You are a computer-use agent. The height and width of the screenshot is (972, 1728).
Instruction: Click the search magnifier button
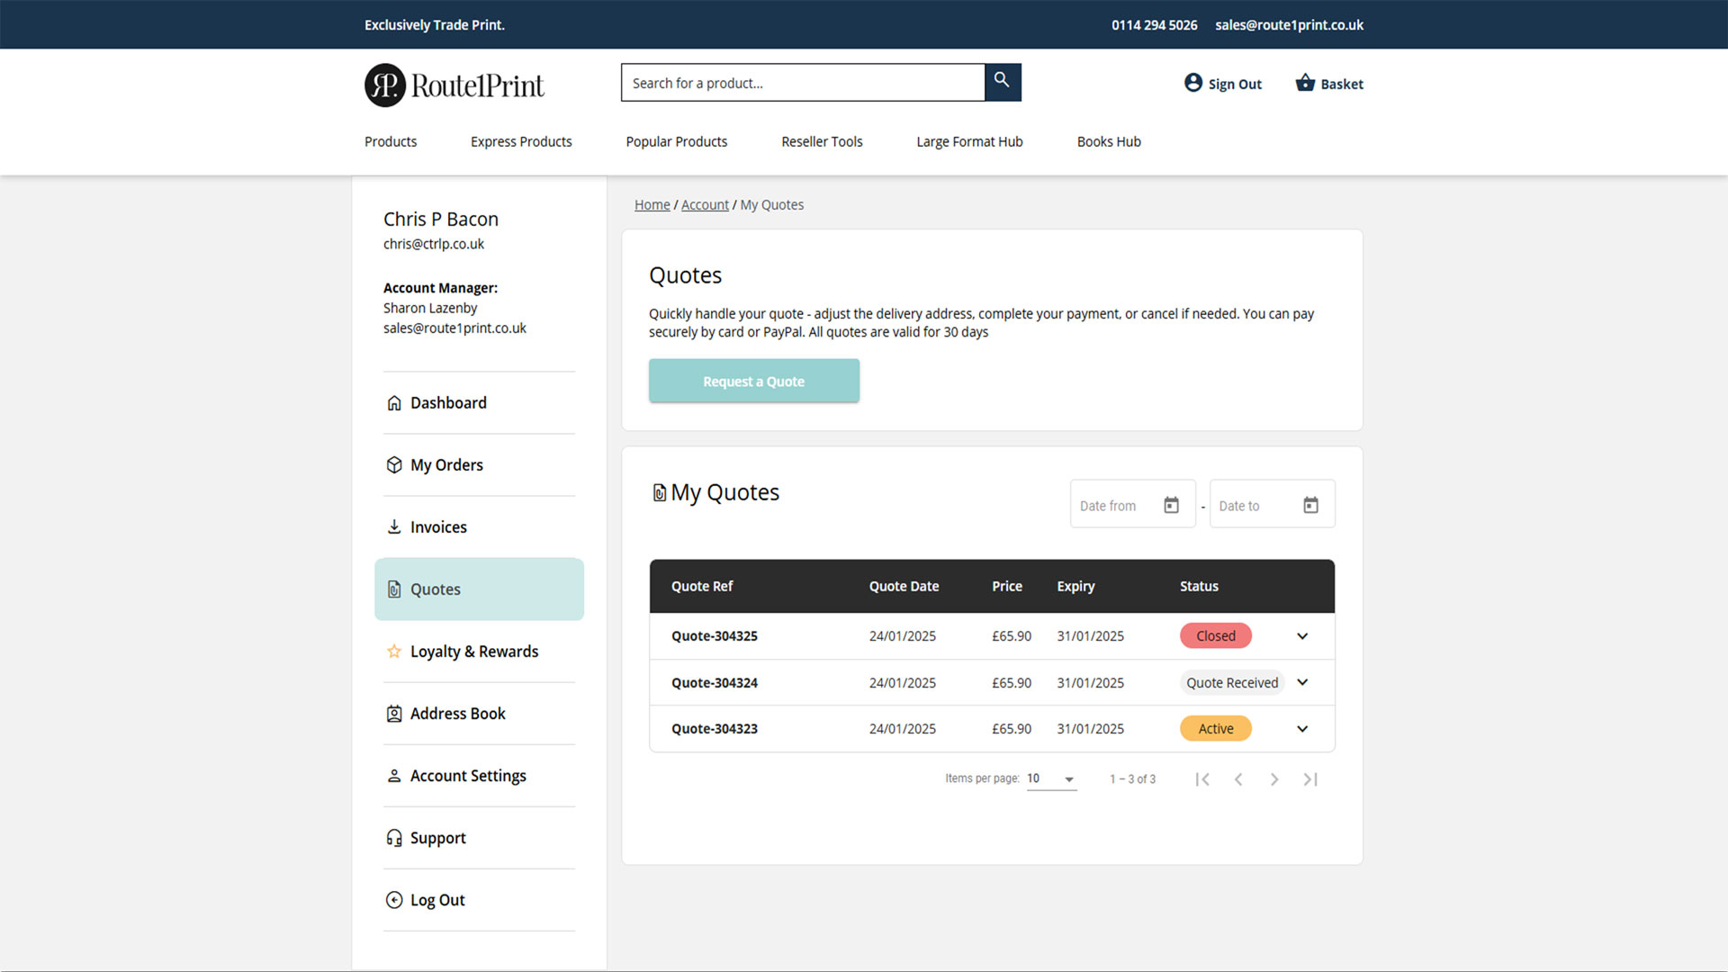tap(1003, 82)
